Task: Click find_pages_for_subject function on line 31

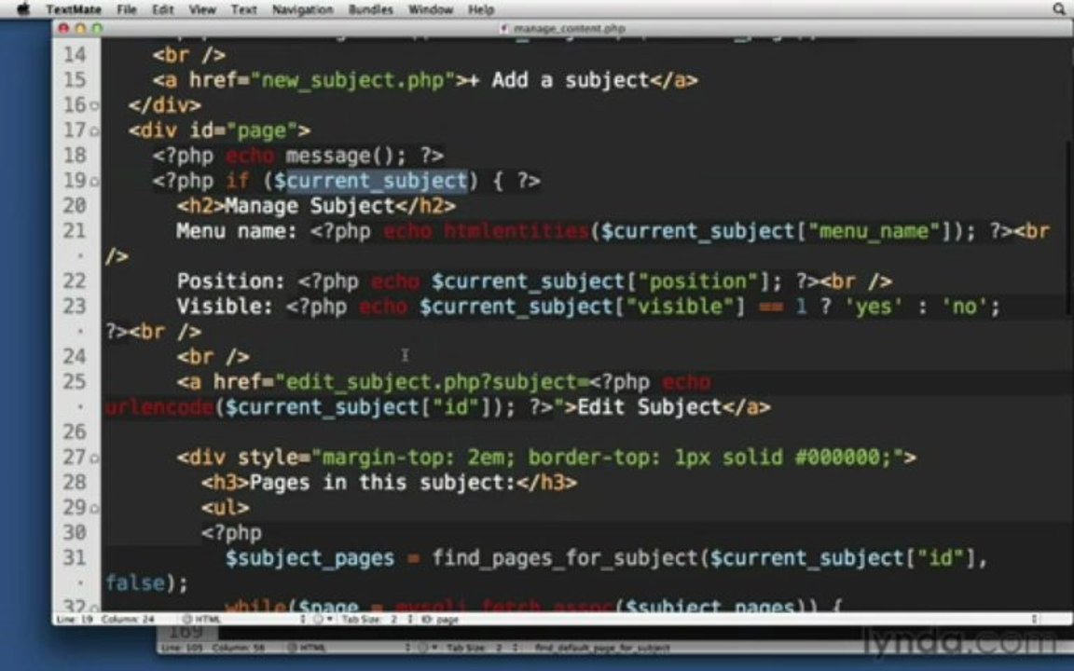Action: click(564, 558)
